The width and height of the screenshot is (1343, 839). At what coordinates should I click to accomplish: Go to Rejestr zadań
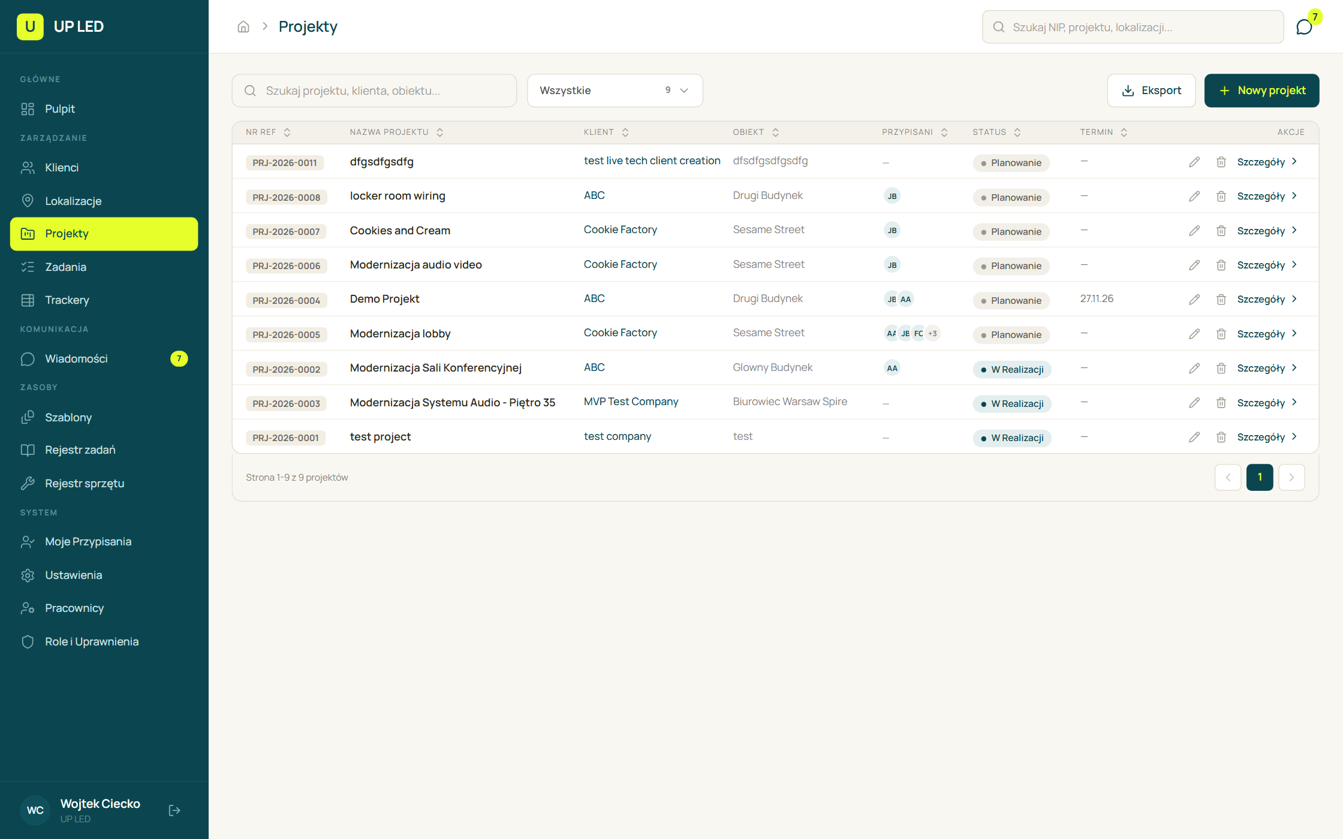[x=104, y=450]
